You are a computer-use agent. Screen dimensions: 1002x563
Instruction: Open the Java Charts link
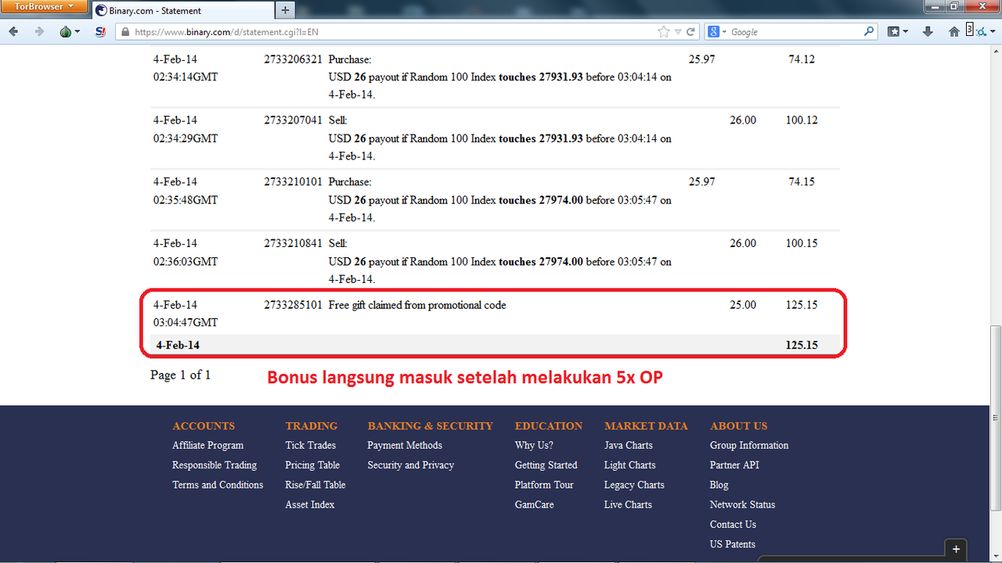(x=628, y=446)
